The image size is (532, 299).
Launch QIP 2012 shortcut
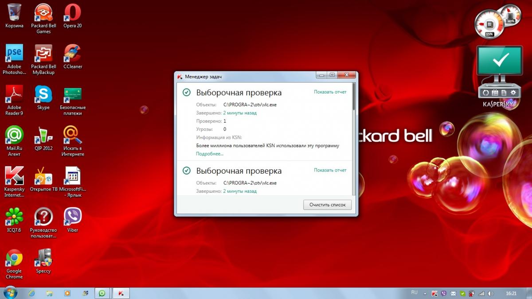tap(43, 138)
